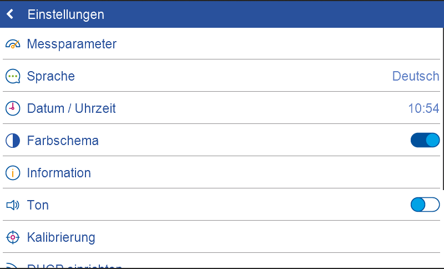
Task: Click the half-circle Farbschema icon
Action: click(x=13, y=141)
